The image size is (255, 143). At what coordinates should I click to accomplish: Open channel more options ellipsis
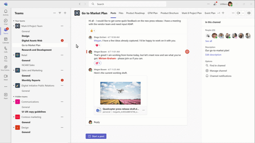coord(233,13)
